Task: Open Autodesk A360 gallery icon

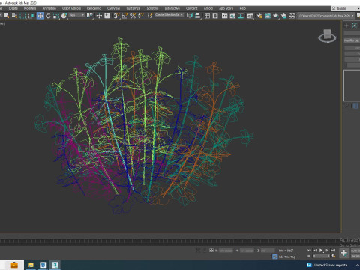Action: 292,16
